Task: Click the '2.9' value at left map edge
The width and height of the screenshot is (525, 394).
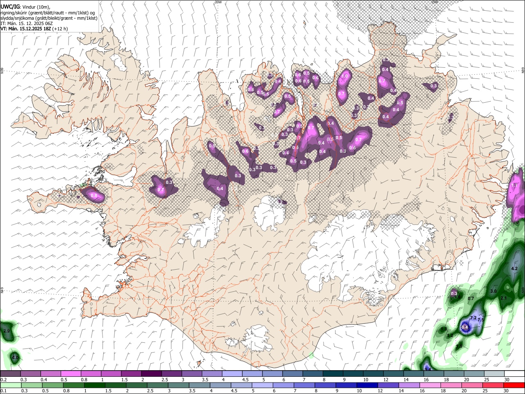Action: coord(6,330)
